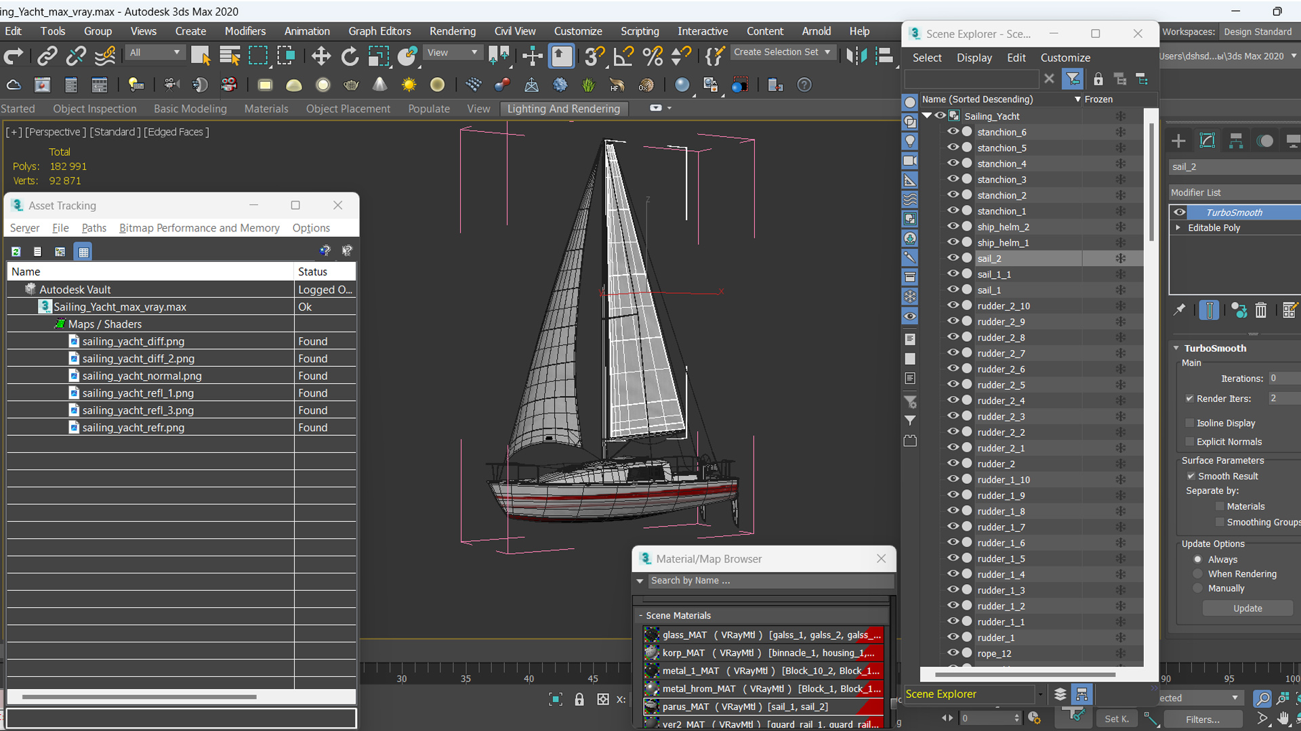Click the Search by Name field

coord(770,581)
